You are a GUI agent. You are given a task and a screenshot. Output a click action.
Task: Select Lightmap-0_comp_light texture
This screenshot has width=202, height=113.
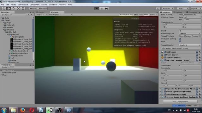click(x=21, y=39)
